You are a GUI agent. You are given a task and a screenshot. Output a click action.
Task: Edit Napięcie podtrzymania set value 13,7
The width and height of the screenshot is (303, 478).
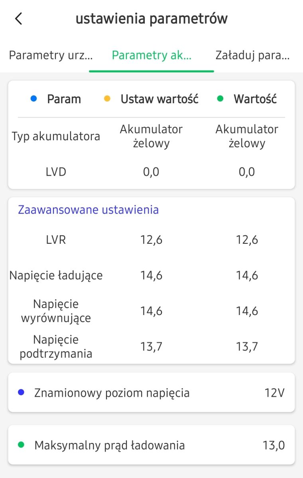(151, 347)
